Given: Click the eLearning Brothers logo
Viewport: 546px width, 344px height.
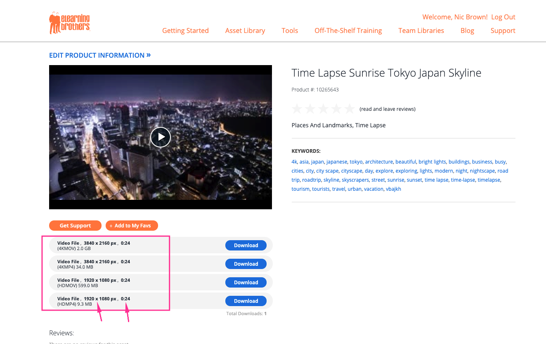Looking at the screenshot, I should 69,23.
